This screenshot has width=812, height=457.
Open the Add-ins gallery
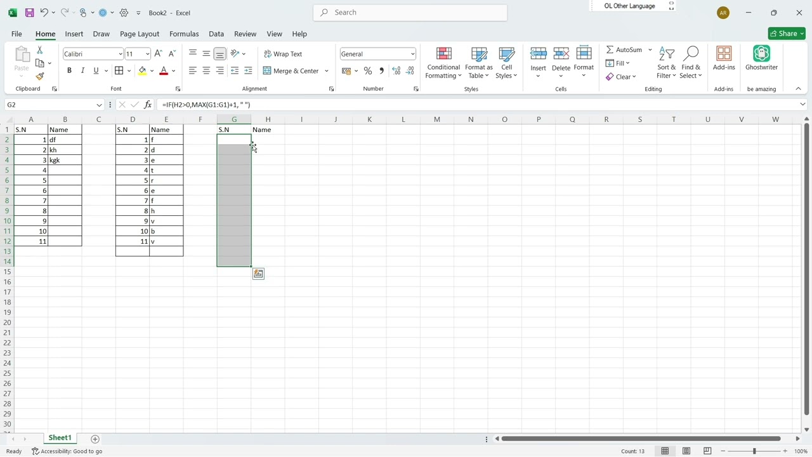[724, 58]
